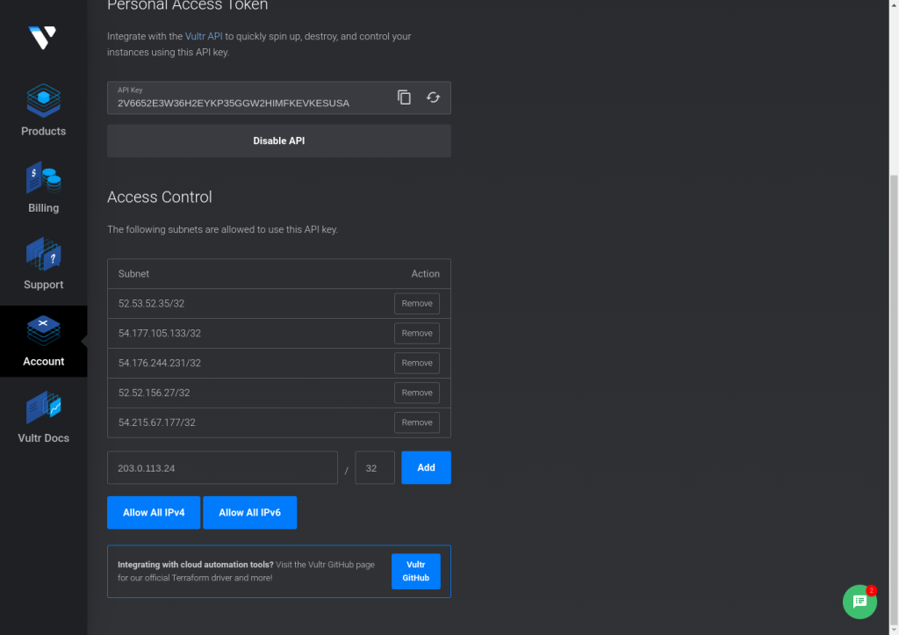This screenshot has width=899, height=635.
Task: Remove subnet 52.53.52.35/32
Action: click(x=417, y=303)
